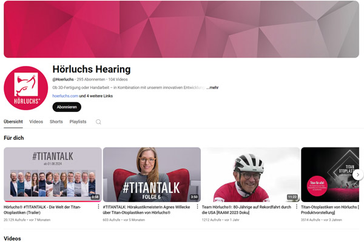Click the 3514 Aufrufe view count
This screenshot has width=364, height=242.
point(311,220)
